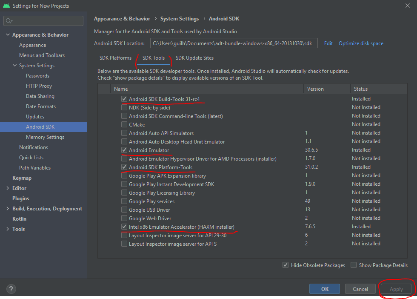Check Google Play APK Expansion library
This screenshot has width=417, height=299.
[124, 176]
